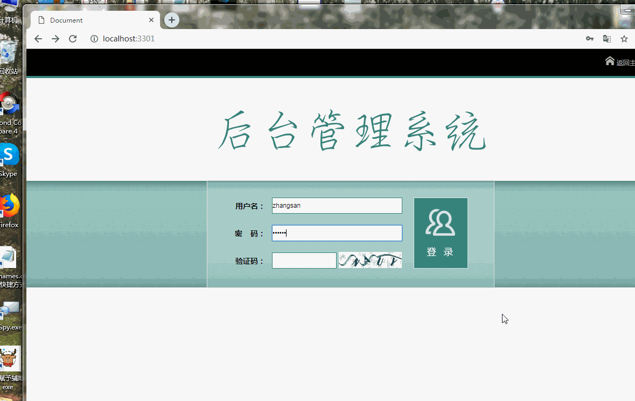Refresh the captcha image
Screen dimensions: 635x401
tap(370, 260)
